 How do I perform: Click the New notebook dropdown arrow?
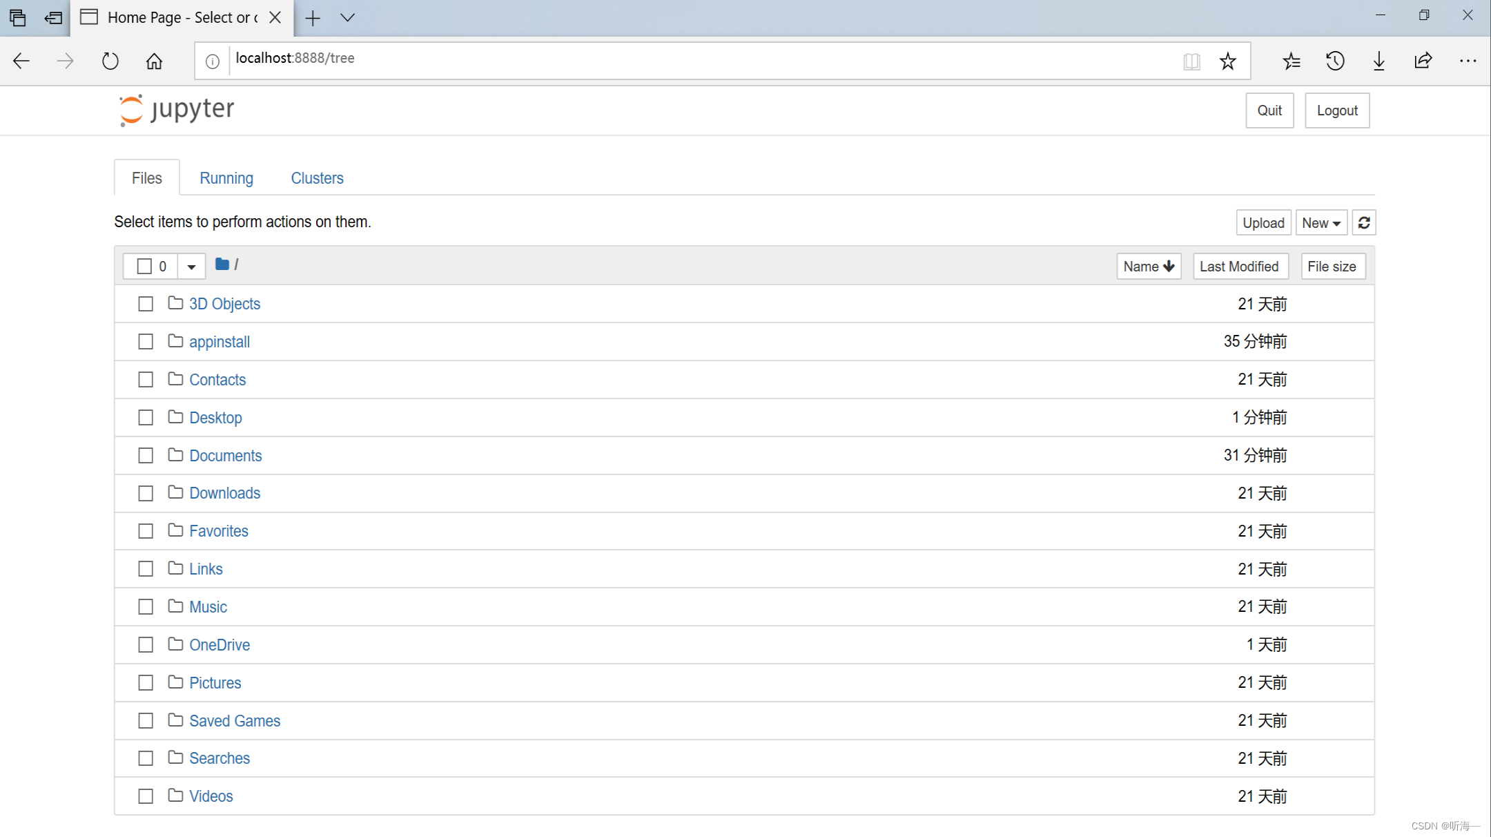tap(1337, 222)
